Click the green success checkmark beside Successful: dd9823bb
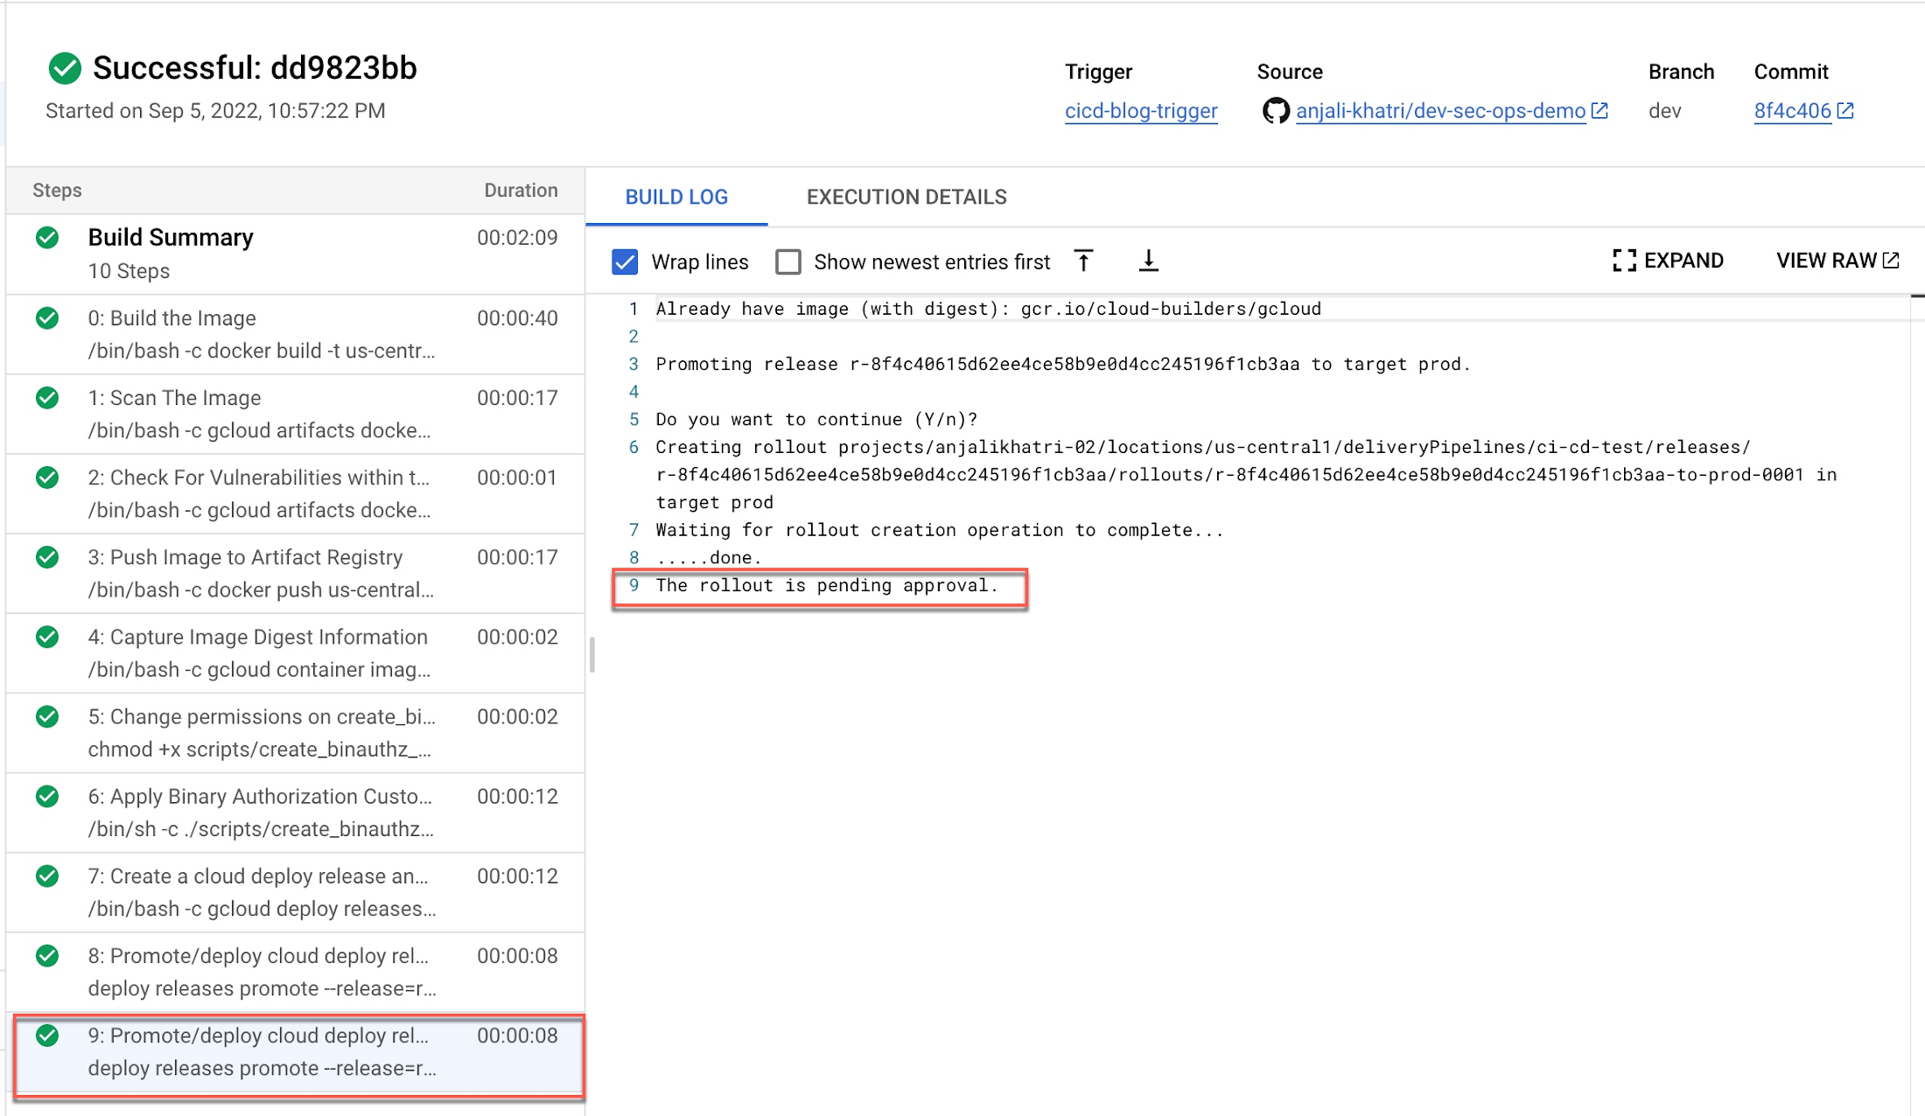The image size is (1925, 1116). 65,68
